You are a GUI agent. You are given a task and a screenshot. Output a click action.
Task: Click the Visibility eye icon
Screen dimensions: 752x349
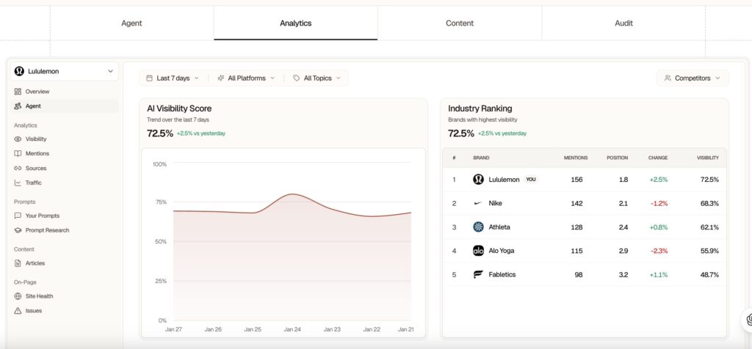tap(18, 139)
